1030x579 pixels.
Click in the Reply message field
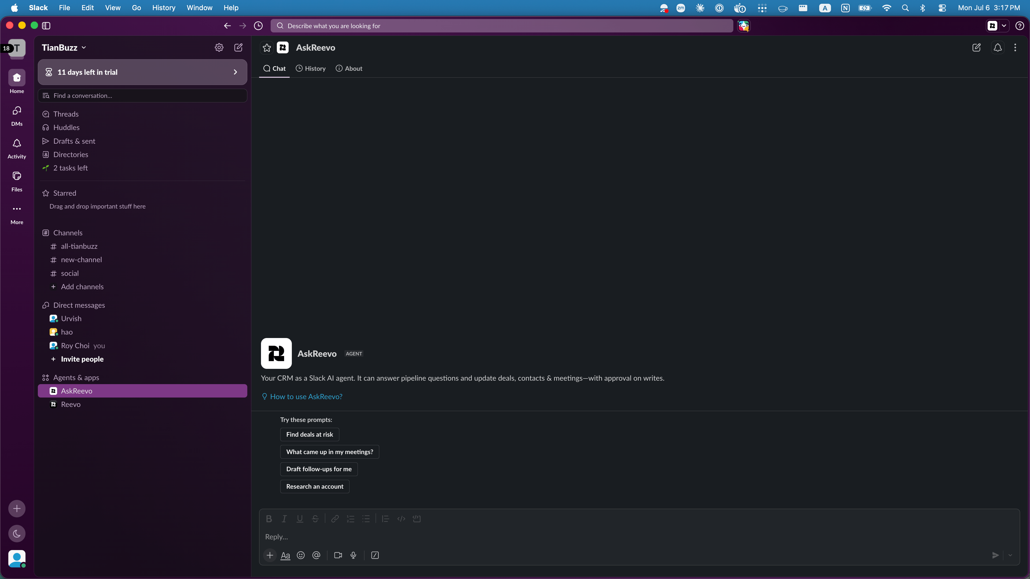point(639,537)
